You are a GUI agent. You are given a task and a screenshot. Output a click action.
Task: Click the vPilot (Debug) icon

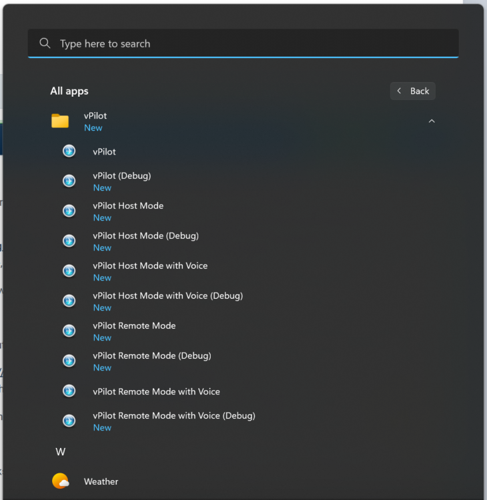tap(69, 181)
